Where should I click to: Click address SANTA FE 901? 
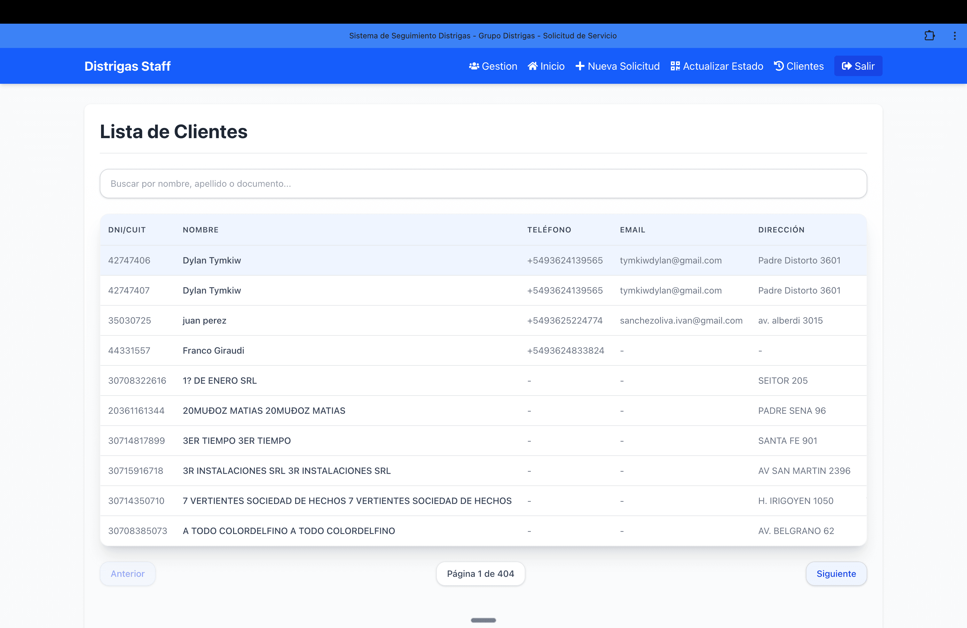click(x=787, y=441)
